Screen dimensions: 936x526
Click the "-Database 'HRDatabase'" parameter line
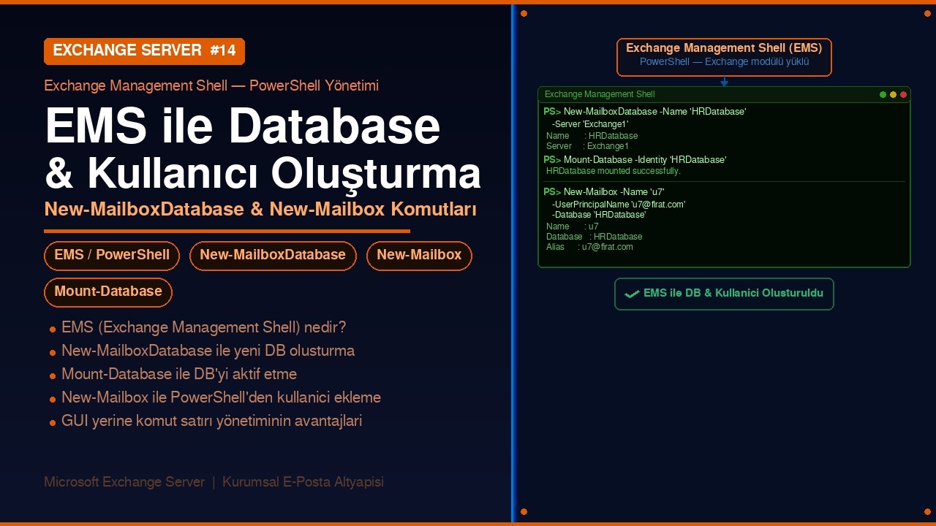[x=599, y=215]
